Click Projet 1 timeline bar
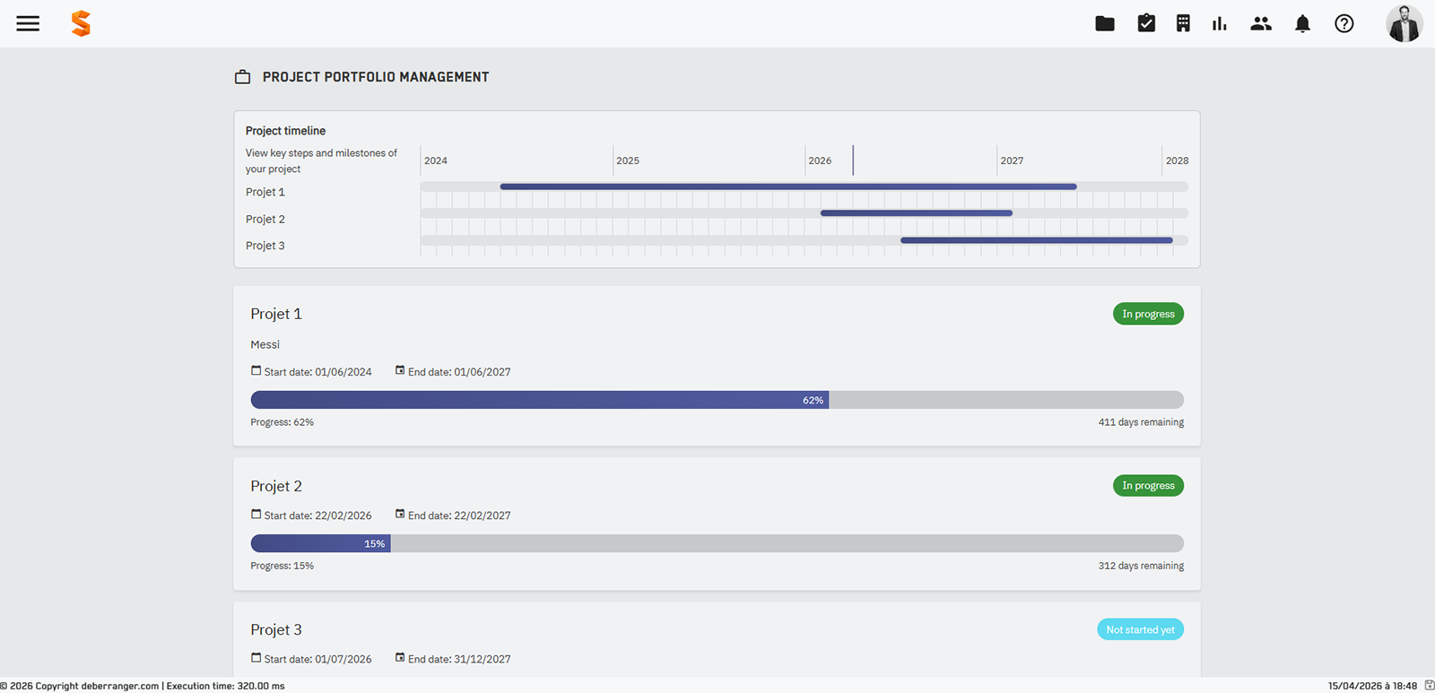This screenshot has height=693, width=1435. tap(788, 186)
